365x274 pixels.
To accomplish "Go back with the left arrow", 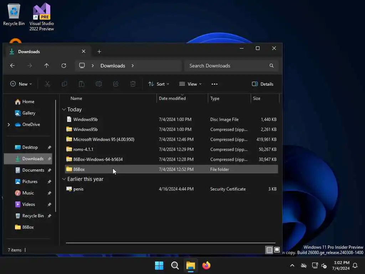I will [x=12, y=66].
